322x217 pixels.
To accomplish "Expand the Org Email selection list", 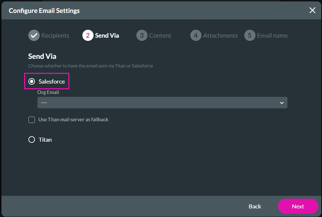I will tap(162, 103).
